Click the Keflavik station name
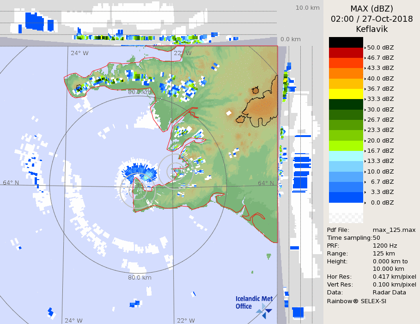Image resolution: width=420 pixels, height=324 pixels. 371,29
